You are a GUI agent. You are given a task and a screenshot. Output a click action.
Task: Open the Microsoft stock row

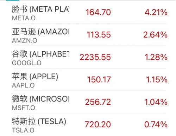click(x=89, y=102)
